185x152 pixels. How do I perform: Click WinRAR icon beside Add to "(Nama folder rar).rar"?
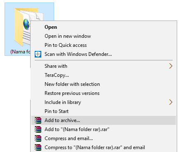coord(38,129)
